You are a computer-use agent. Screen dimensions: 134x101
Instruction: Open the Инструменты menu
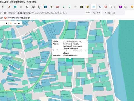tap(18, 2)
